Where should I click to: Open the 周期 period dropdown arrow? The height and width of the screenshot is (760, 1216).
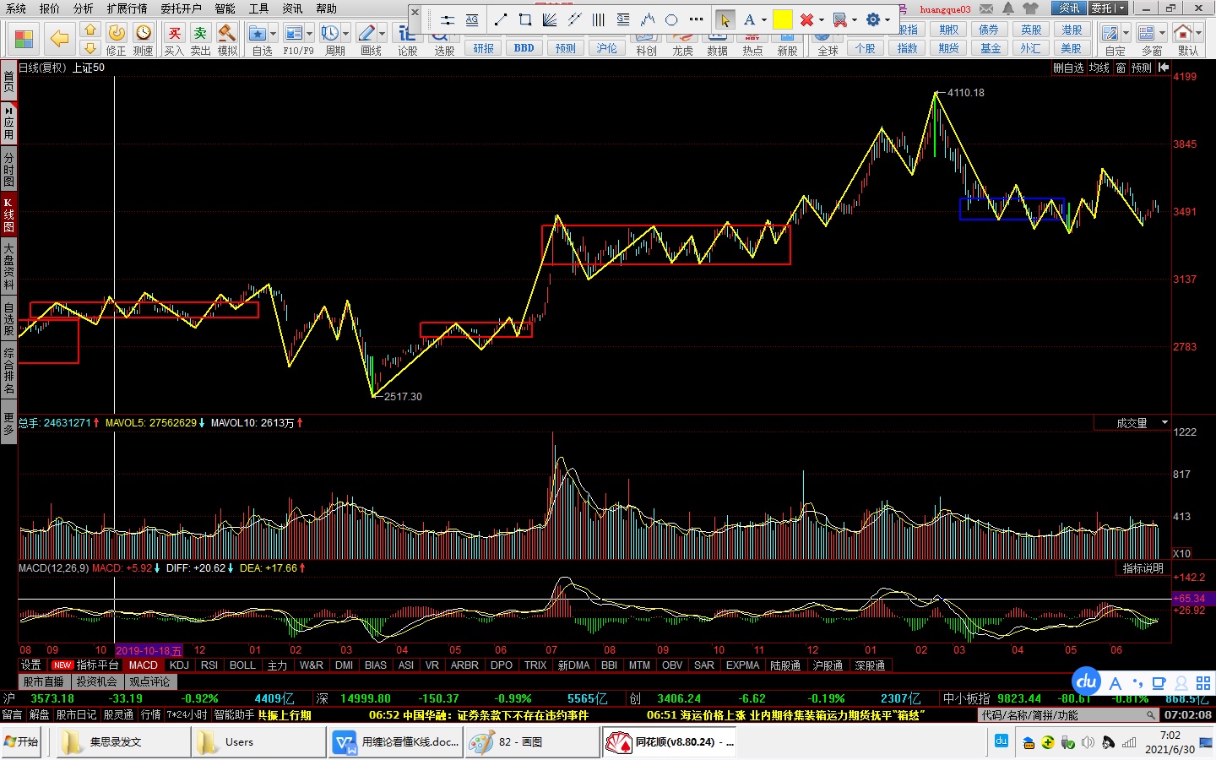[345, 34]
